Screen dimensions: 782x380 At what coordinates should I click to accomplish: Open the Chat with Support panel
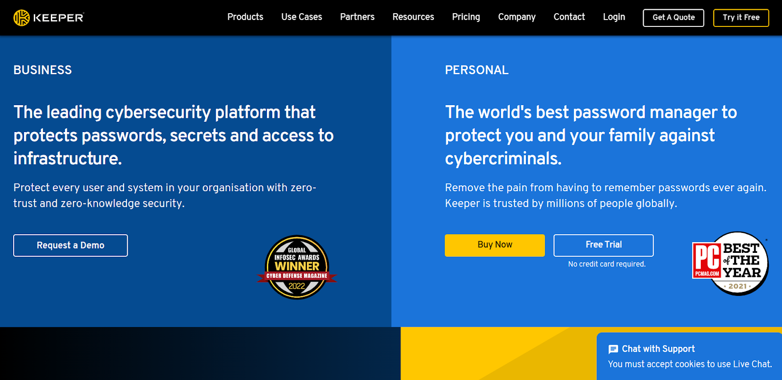pyautogui.click(x=689, y=356)
